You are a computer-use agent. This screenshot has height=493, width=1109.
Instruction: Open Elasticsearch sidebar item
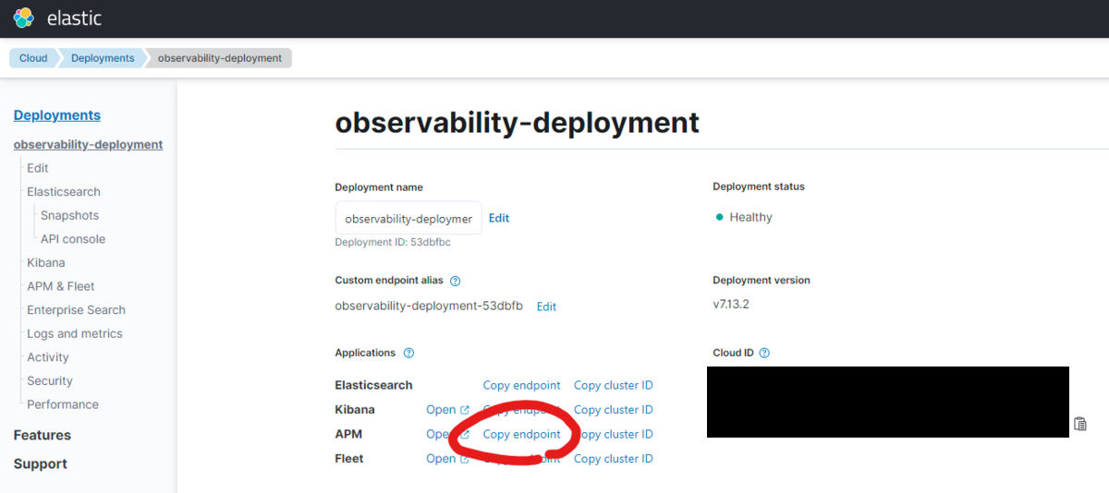[64, 192]
